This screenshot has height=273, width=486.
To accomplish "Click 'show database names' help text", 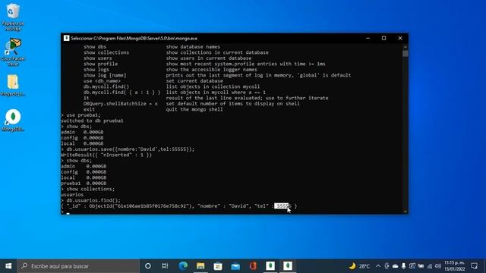I will click(193, 47).
